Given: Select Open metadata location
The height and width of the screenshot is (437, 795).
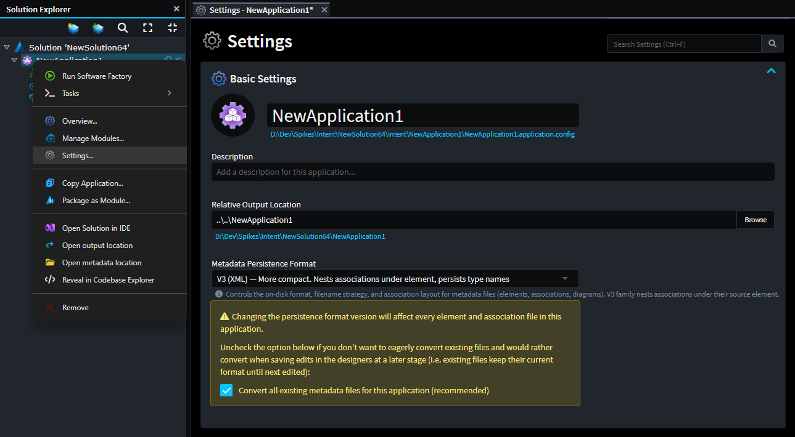Looking at the screenshot, I should pyautogui.click(x=110, y=263).
